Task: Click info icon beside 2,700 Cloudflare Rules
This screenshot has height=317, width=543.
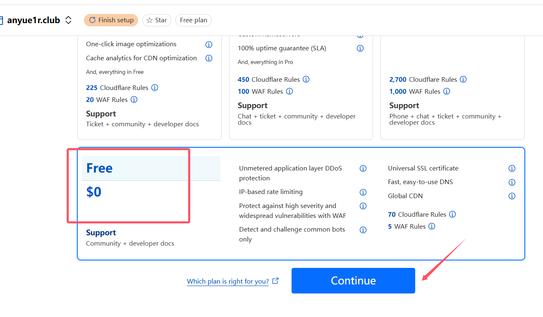Action: tap(463, 79)
